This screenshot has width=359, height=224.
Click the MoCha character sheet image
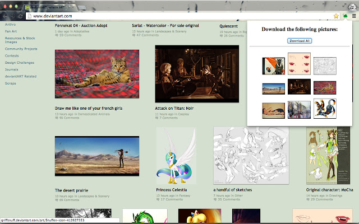coord(328,156)
